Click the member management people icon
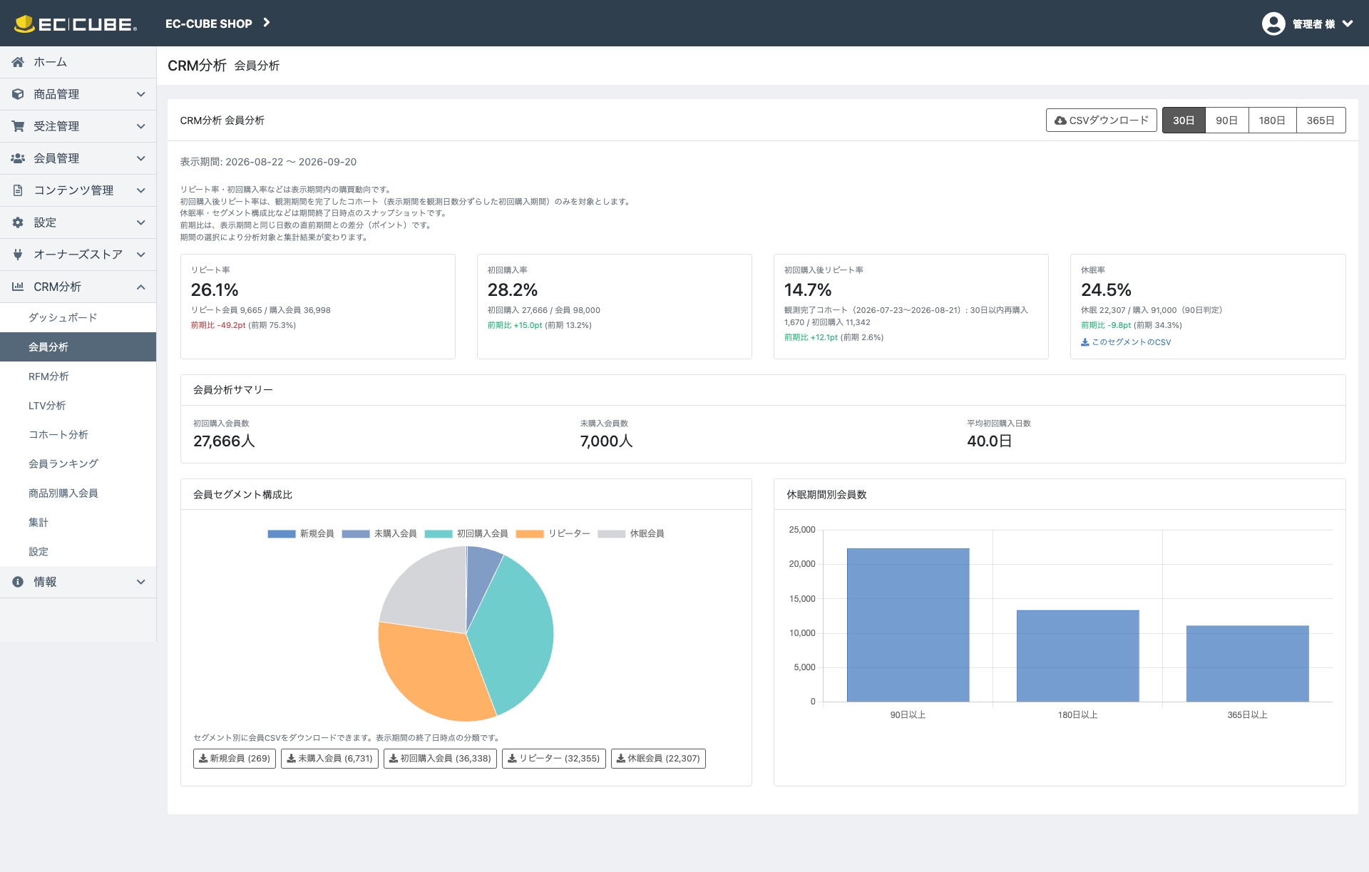This screenshot has height=872, width=1369. tap(18, 158)
